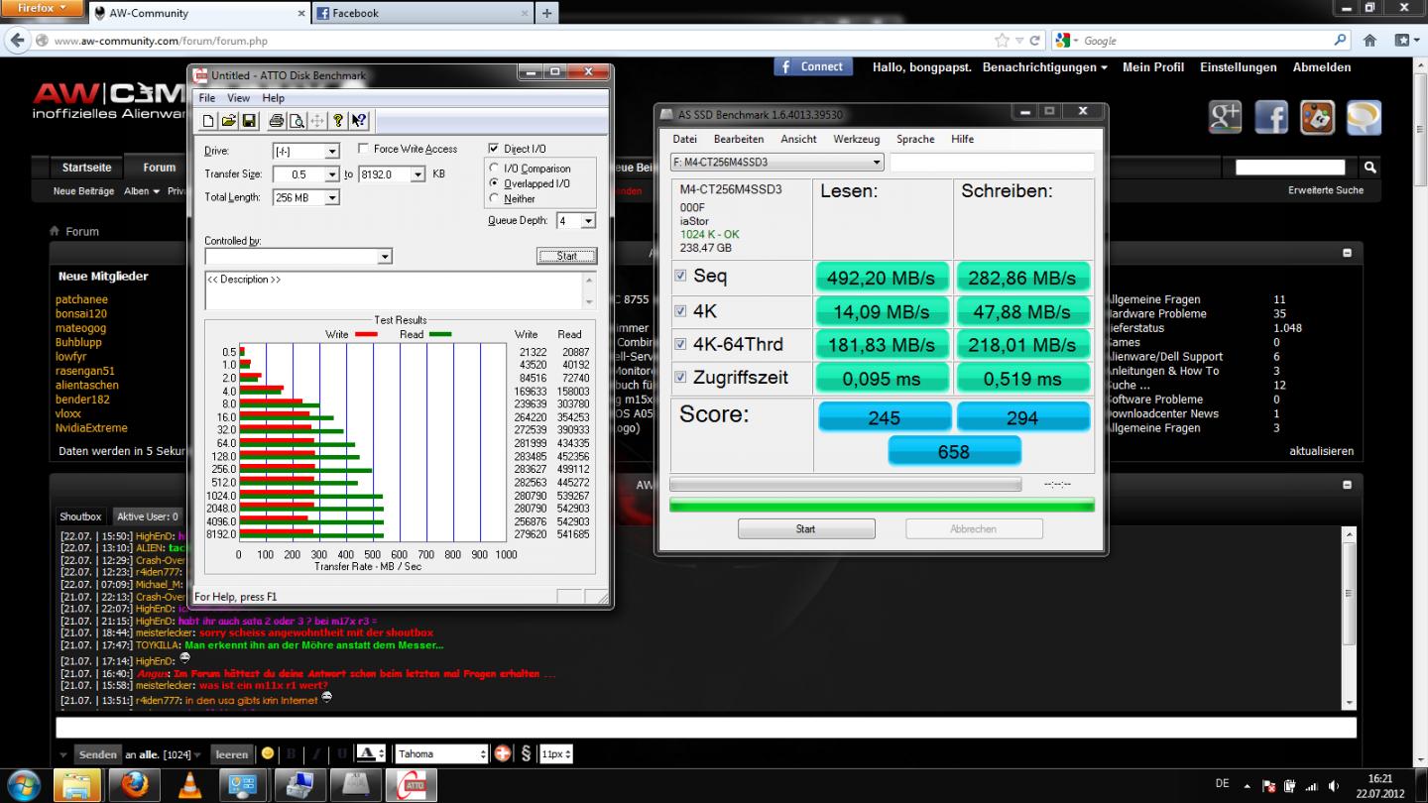
Task: Open the View menu in ATTO Benchmark
Action: click(238, 98)
